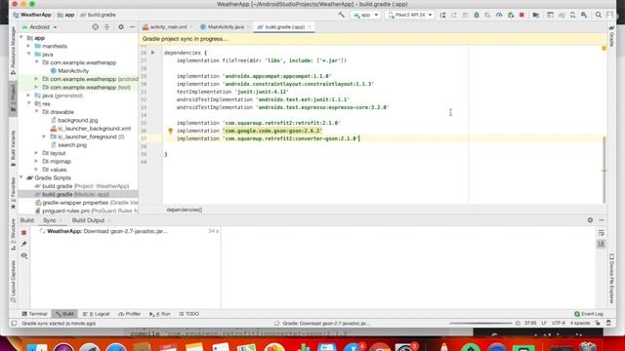Expand java (generated) folder

pyautogui.click(x=28, y=96)
